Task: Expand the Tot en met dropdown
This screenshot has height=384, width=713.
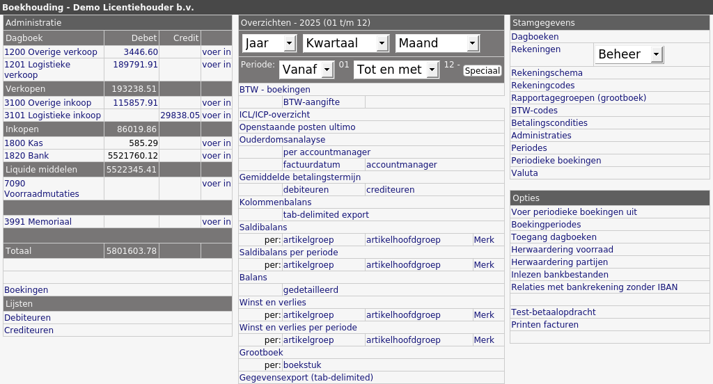Action: (396, 70)
